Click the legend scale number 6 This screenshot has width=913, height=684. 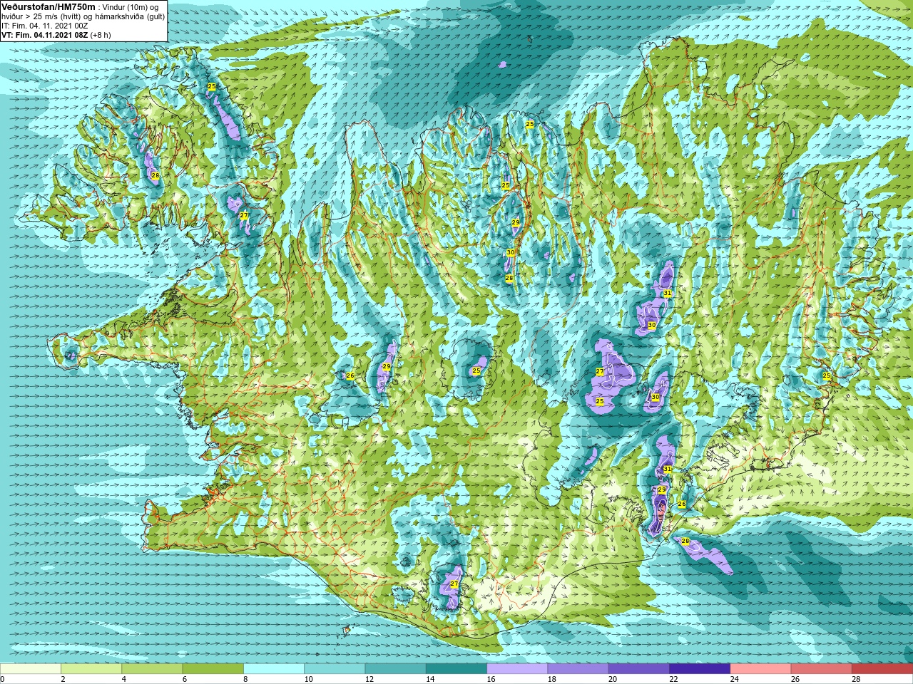pos(185,679)
